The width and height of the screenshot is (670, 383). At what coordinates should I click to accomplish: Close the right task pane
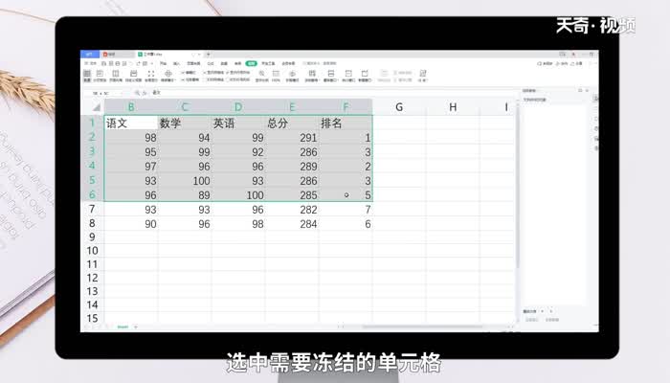(x=587, y=90)
